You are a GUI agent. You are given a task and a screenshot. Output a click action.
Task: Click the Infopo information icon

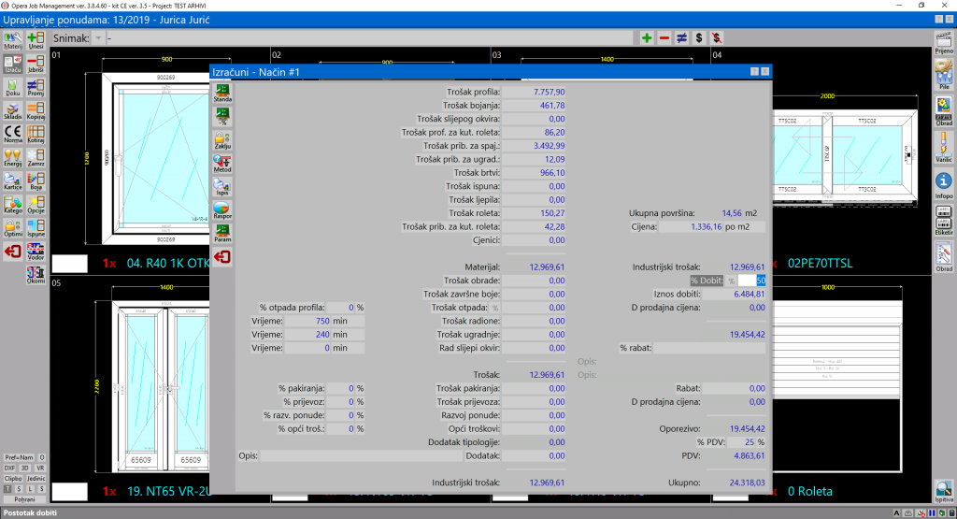[x=944, y=182]
